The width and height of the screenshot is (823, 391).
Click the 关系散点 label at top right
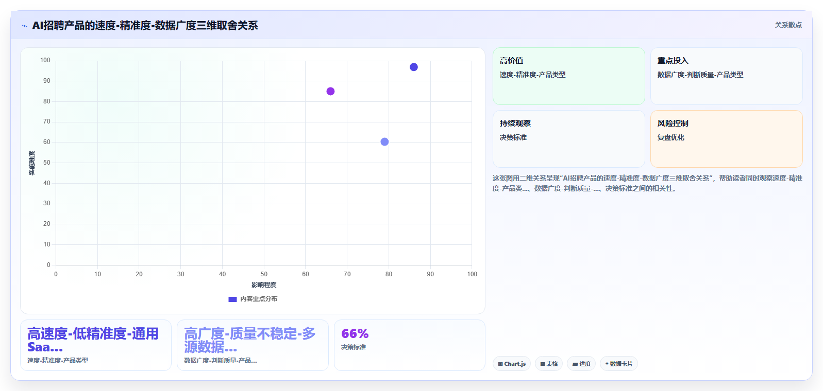pyautogui.click(x=788, y=25)
